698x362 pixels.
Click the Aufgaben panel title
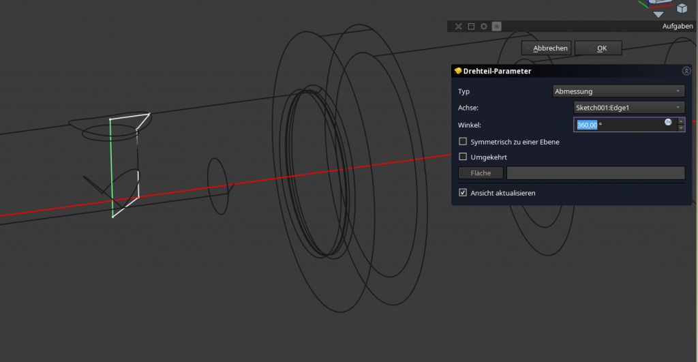point(678,27)
